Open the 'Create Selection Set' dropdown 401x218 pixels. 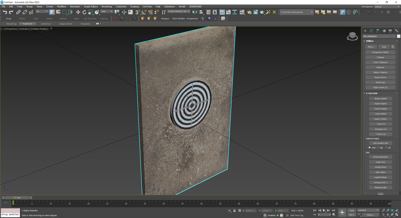(179, 11)
